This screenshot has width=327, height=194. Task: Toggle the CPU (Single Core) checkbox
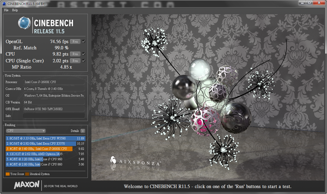tap(84, 61)
